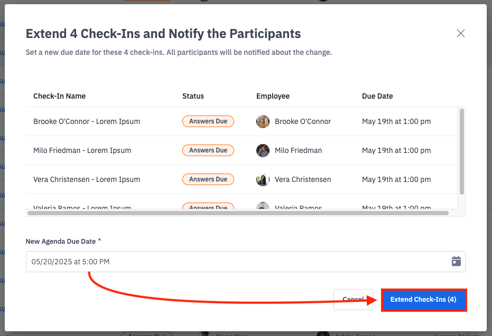The height and width of the screenshot is (336, 492).
Task: Click the Check-In Name column header
Action: (59, 96)
